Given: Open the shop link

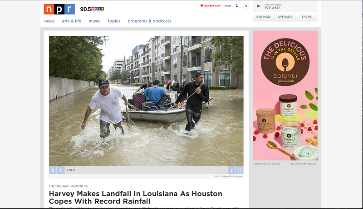Looking at the screenshot, I should click(228, 5).
